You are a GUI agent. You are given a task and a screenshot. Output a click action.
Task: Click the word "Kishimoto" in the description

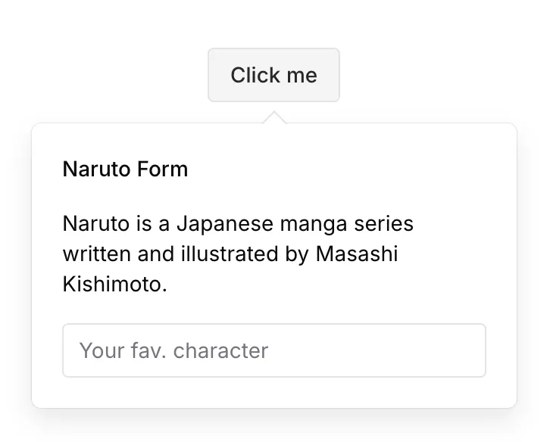tap(114, 285)
